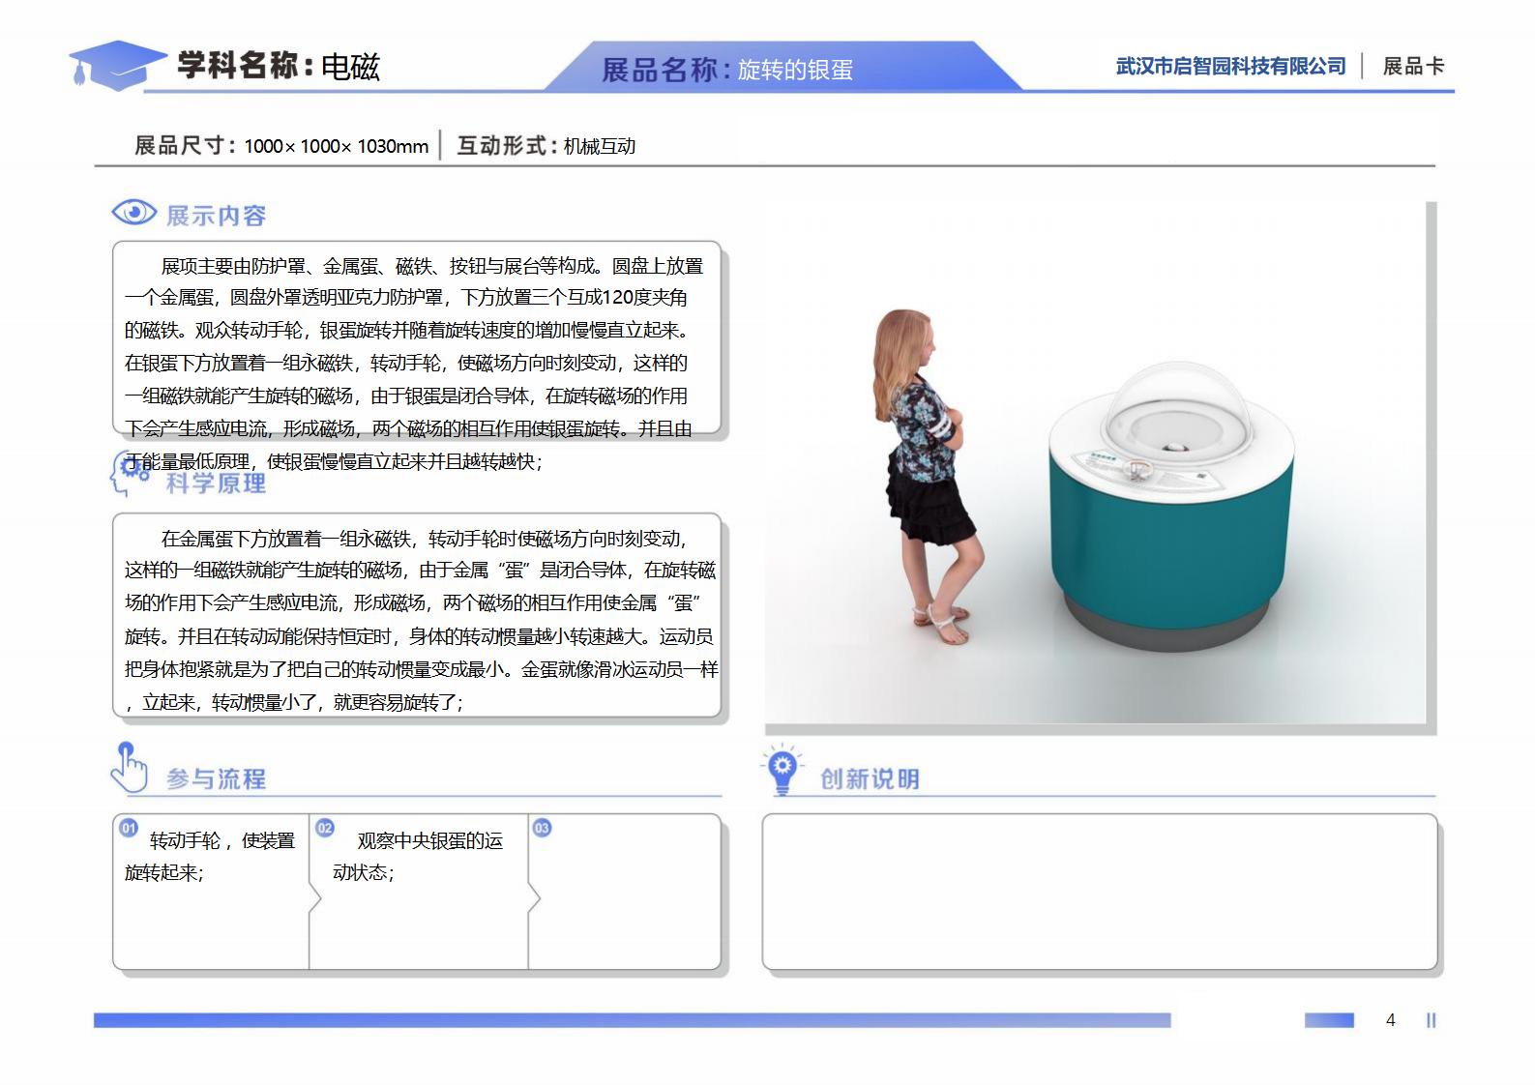Viewport: 1535px width, 1085px height.
Task: Click the step text 观察中央银蛋的运动状态
Action: [418, 857]
